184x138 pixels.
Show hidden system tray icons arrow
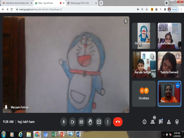pyautogui.click(x=164, y=135)
